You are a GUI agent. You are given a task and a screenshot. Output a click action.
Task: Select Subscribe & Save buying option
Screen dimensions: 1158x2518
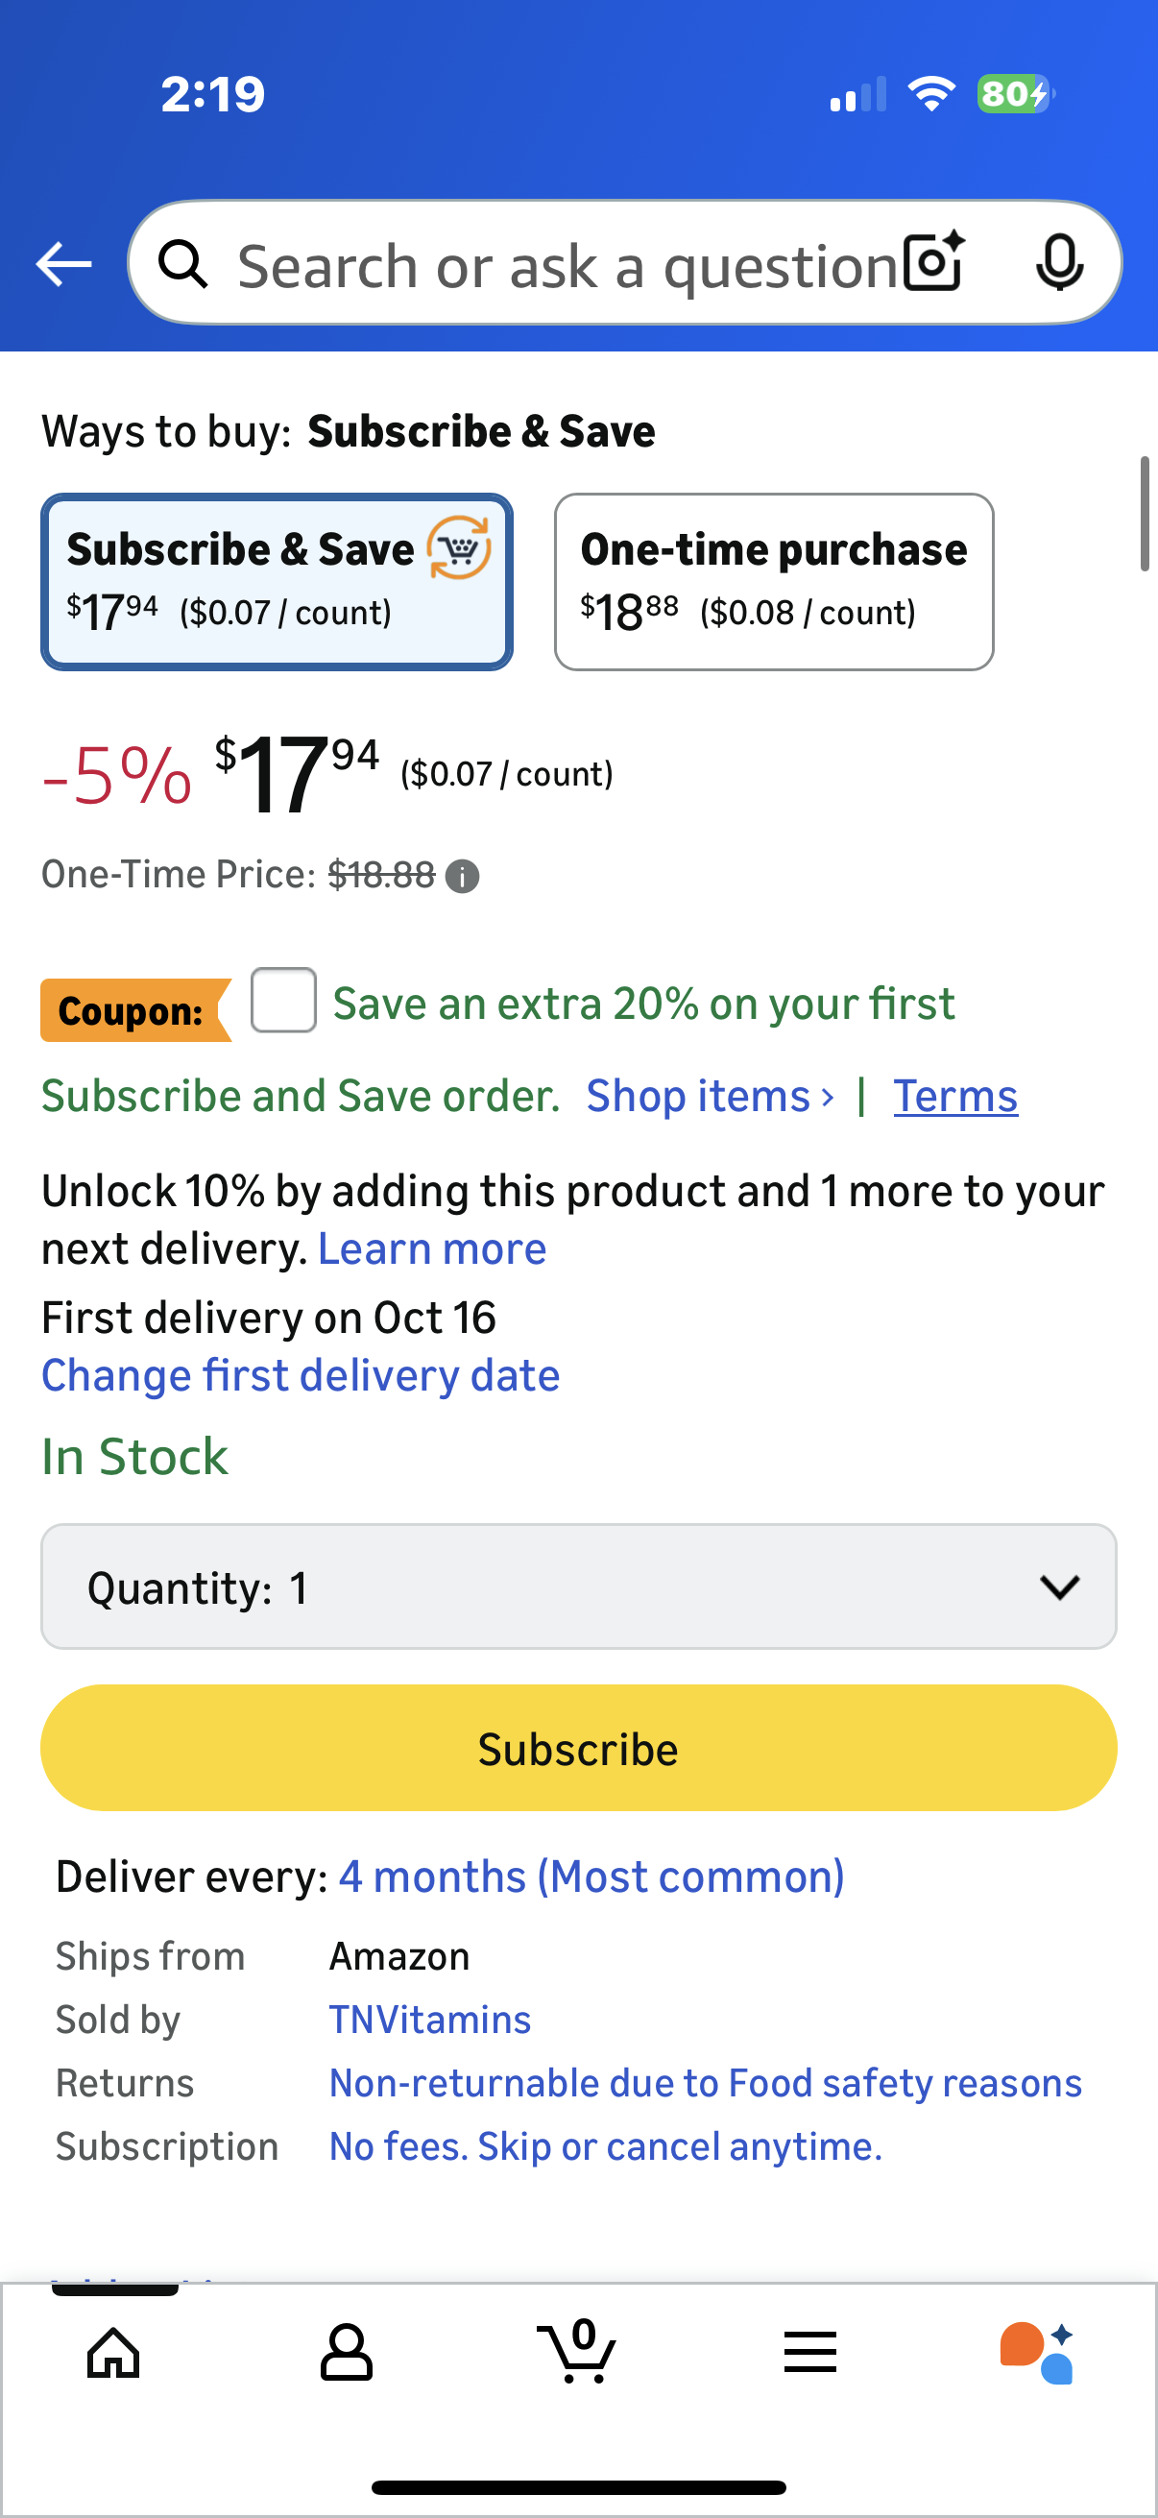[277, 582]
